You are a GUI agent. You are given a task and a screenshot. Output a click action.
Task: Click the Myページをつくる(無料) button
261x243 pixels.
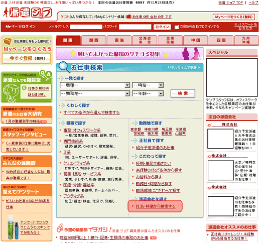pyautogui.click(x=234, y=17)
